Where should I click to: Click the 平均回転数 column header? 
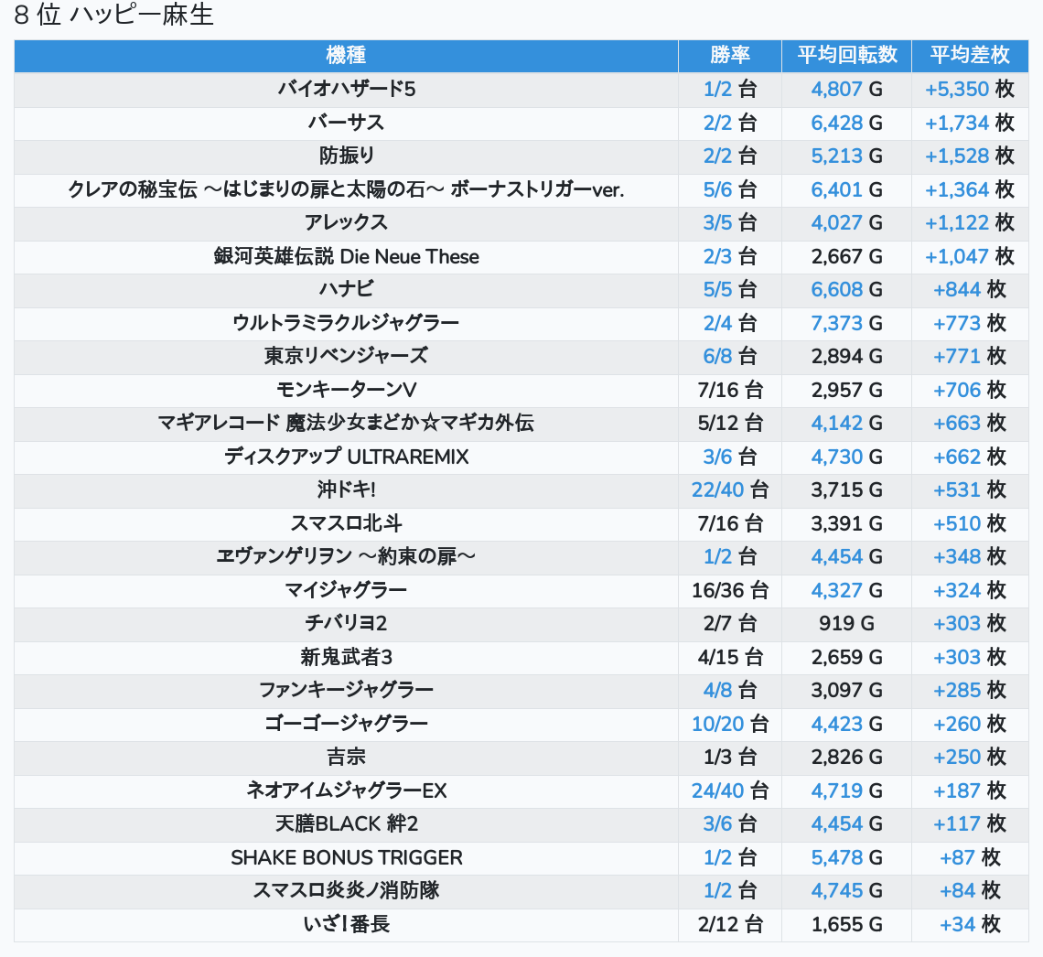point(846,55)
